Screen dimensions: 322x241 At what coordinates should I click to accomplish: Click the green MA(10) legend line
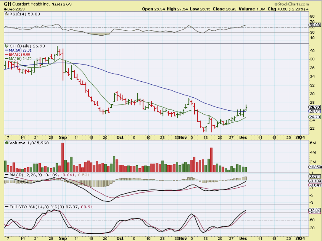(7, 58)
